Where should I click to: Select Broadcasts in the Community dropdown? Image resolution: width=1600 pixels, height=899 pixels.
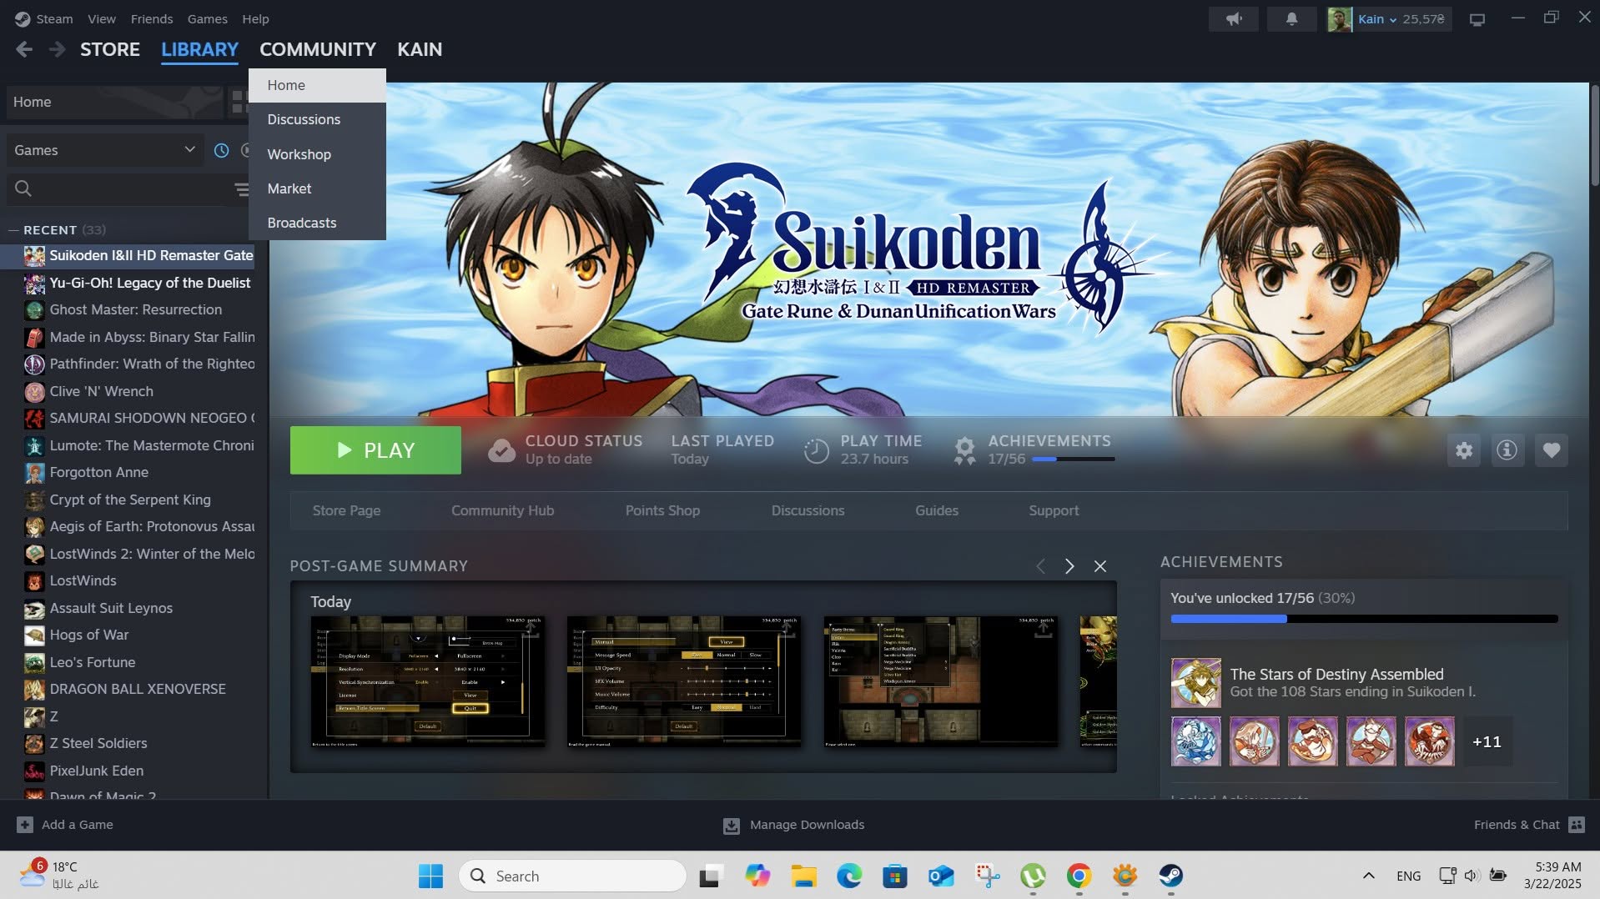point(317,223)
